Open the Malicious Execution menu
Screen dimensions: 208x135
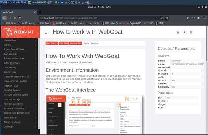[19, 104]
